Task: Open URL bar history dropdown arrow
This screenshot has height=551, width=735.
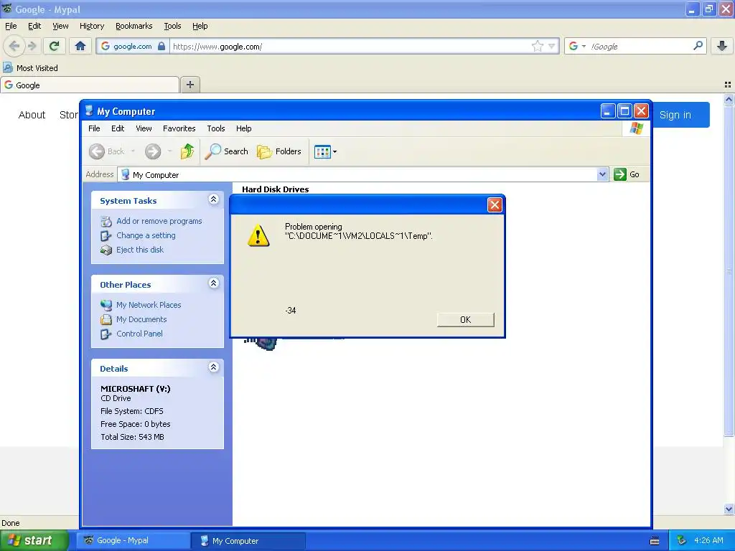Action: tap(552, 46)
